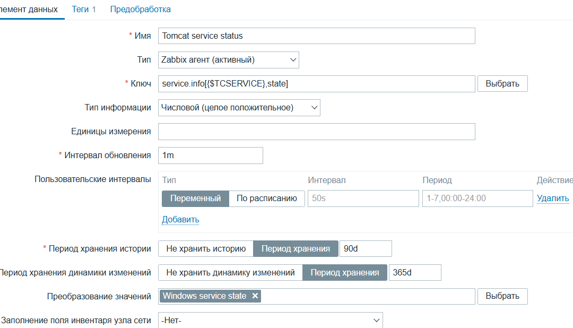The image size is (573, 328).
Task: Focus the Имя text field
Action: pyautogui.click(x=316, y=36)
